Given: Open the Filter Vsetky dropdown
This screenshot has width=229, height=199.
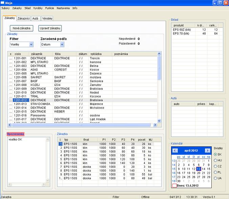Looking at the screenshot, I should click(31, 44).
